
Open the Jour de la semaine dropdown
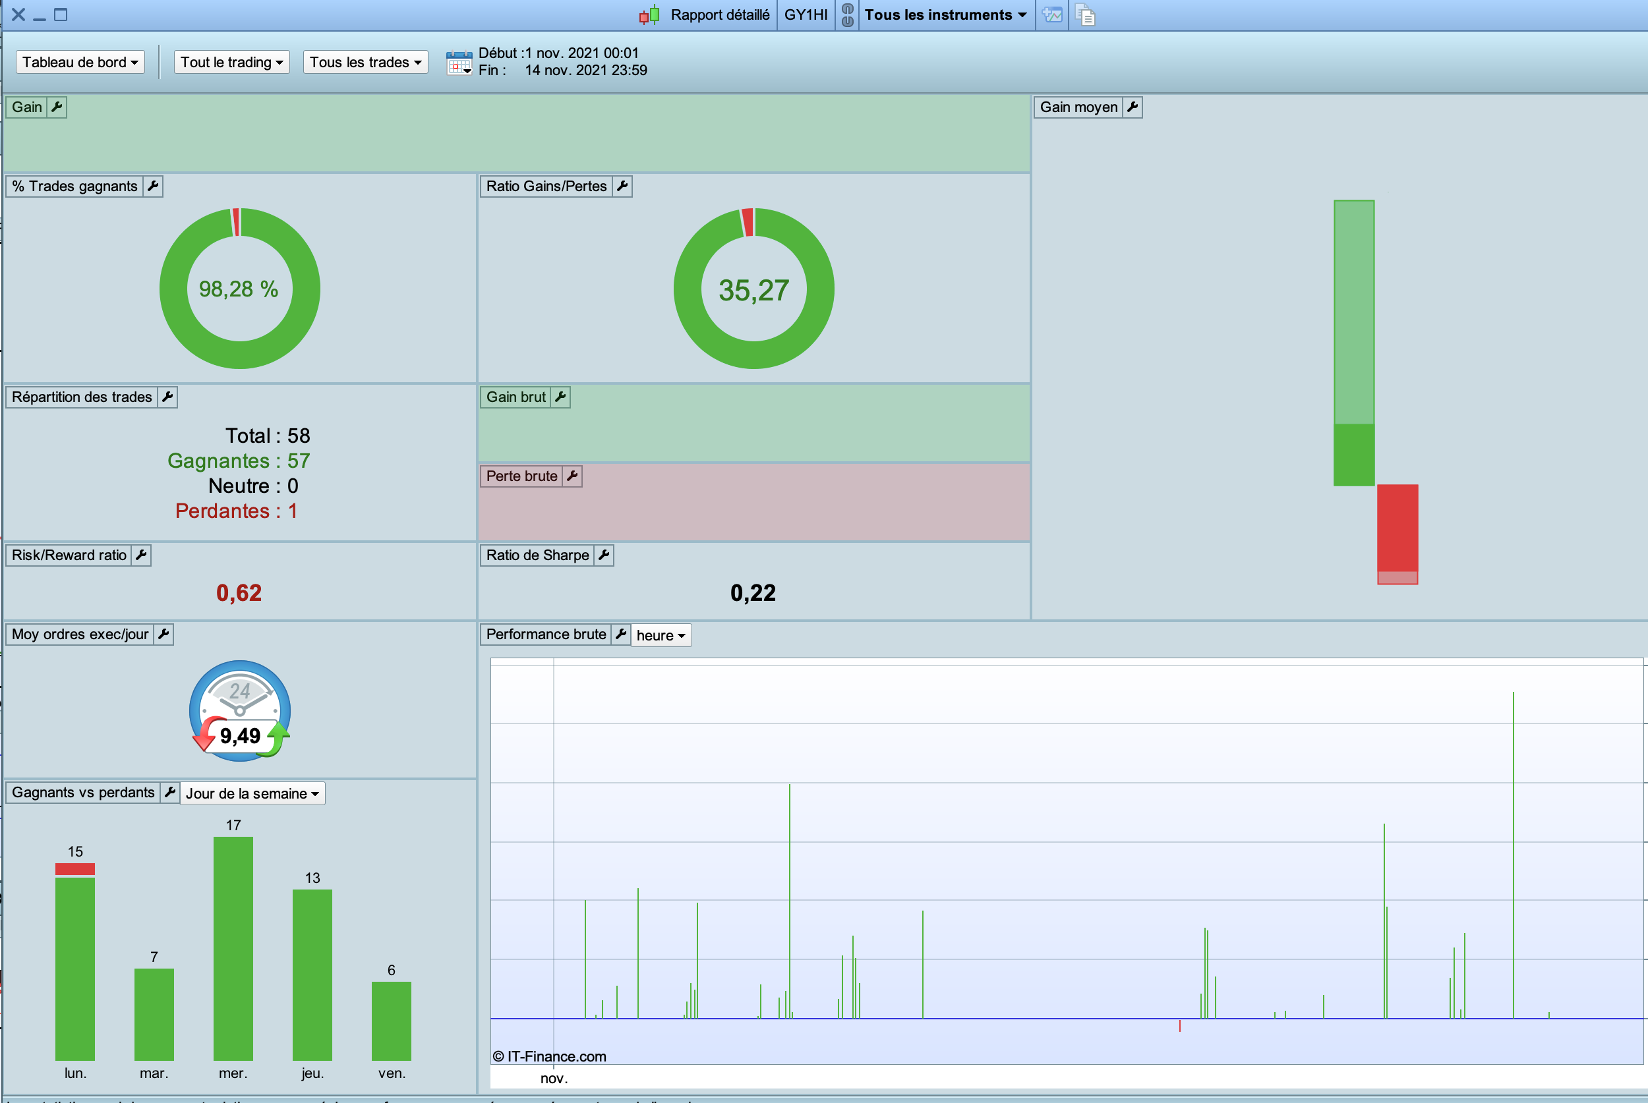[x=252, y=793]
